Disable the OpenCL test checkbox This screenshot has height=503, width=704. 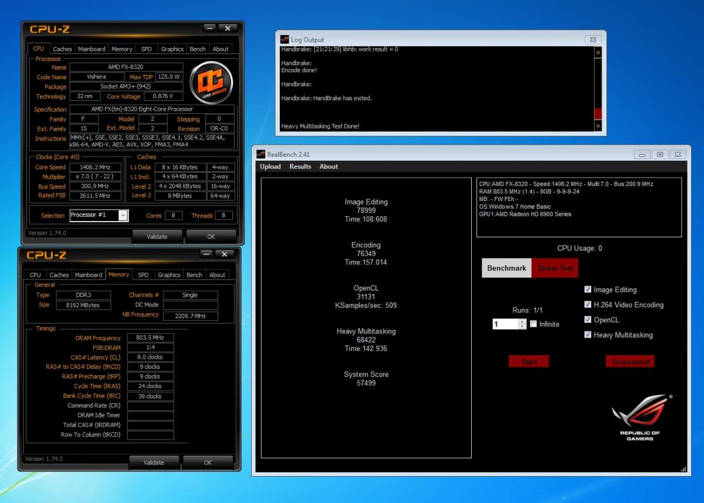tap(588, 320)
